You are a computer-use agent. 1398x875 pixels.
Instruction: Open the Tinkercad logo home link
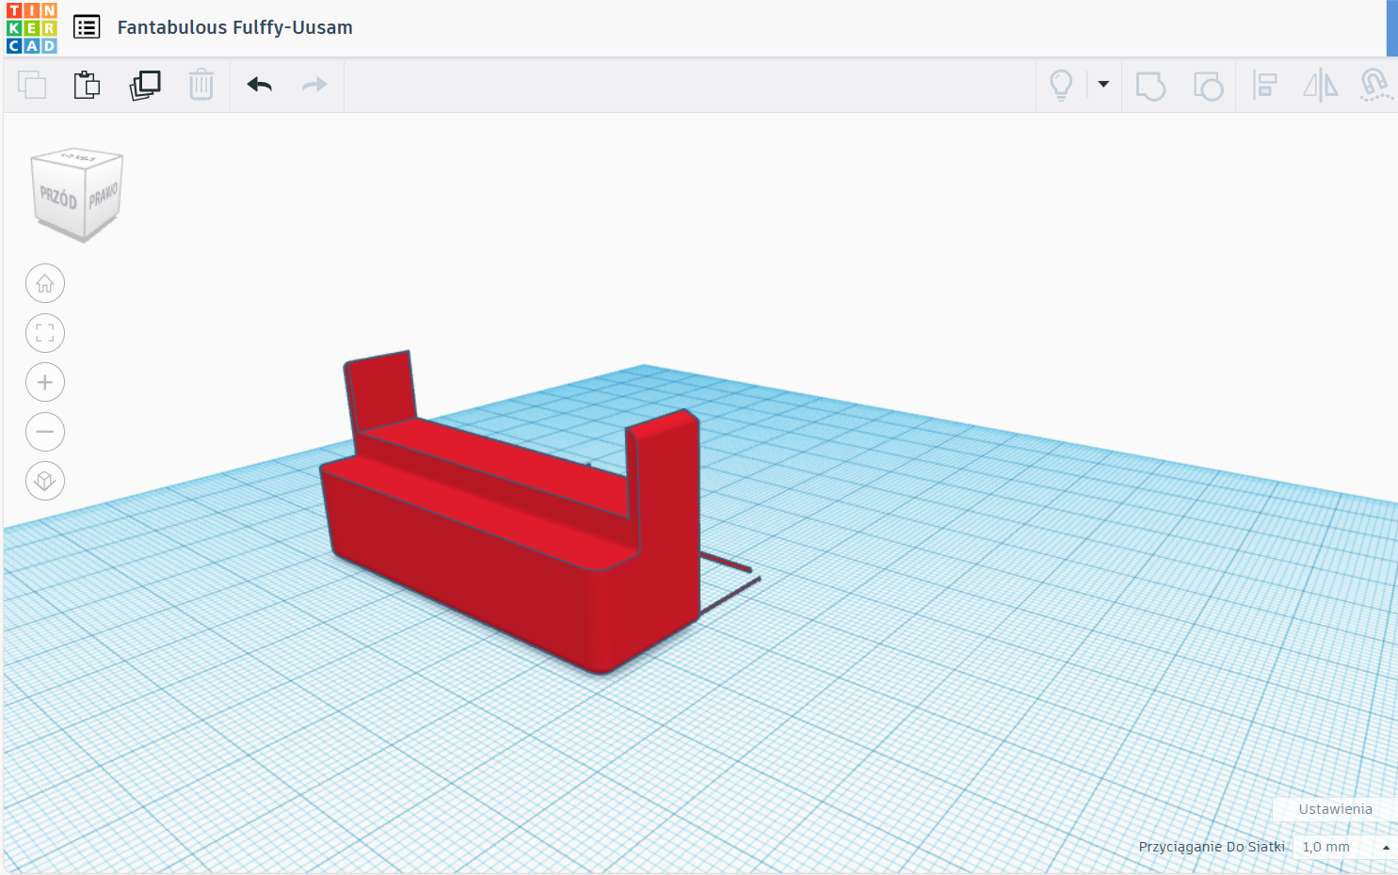(x=32, y=28)
